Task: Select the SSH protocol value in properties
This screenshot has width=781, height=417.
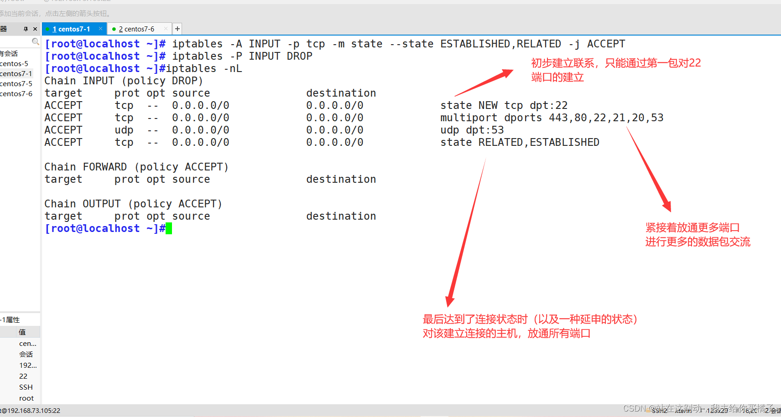Action: coord(26,387)
